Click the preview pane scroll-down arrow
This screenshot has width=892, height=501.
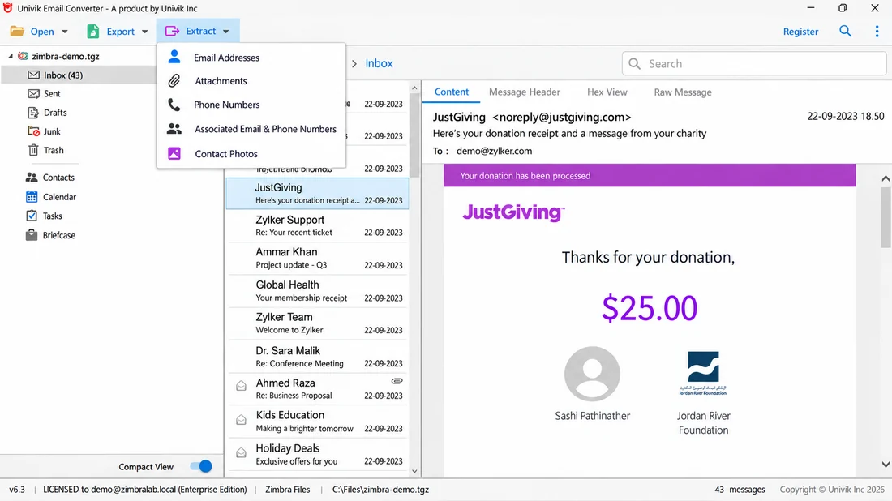pyautogui.click(x=886, y=465)
